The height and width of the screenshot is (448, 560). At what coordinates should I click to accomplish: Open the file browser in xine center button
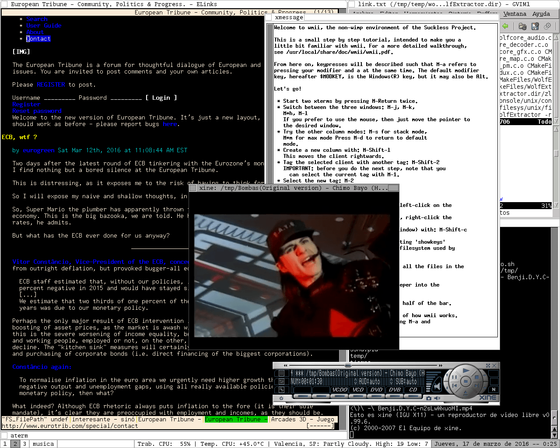465,381
